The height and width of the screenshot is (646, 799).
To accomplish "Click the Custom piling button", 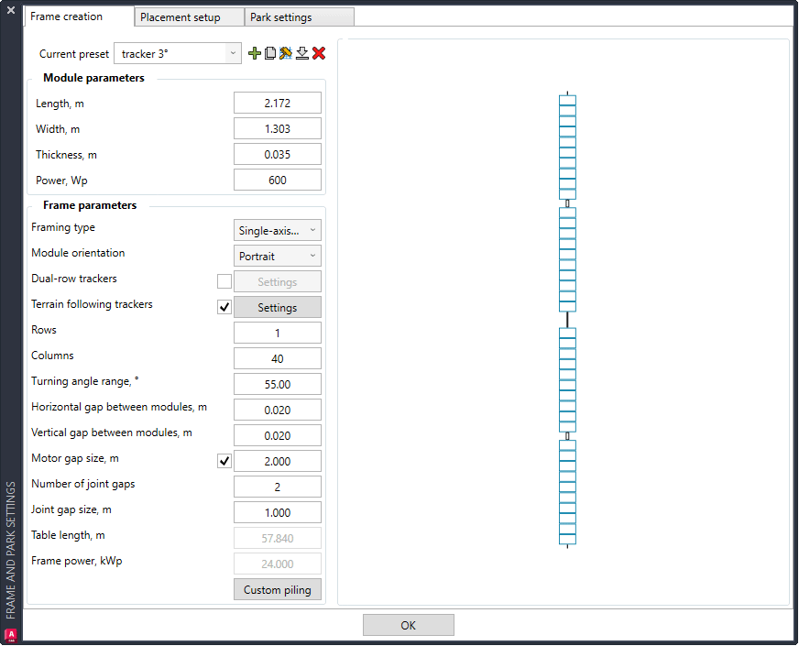I will tap(278, 589).
